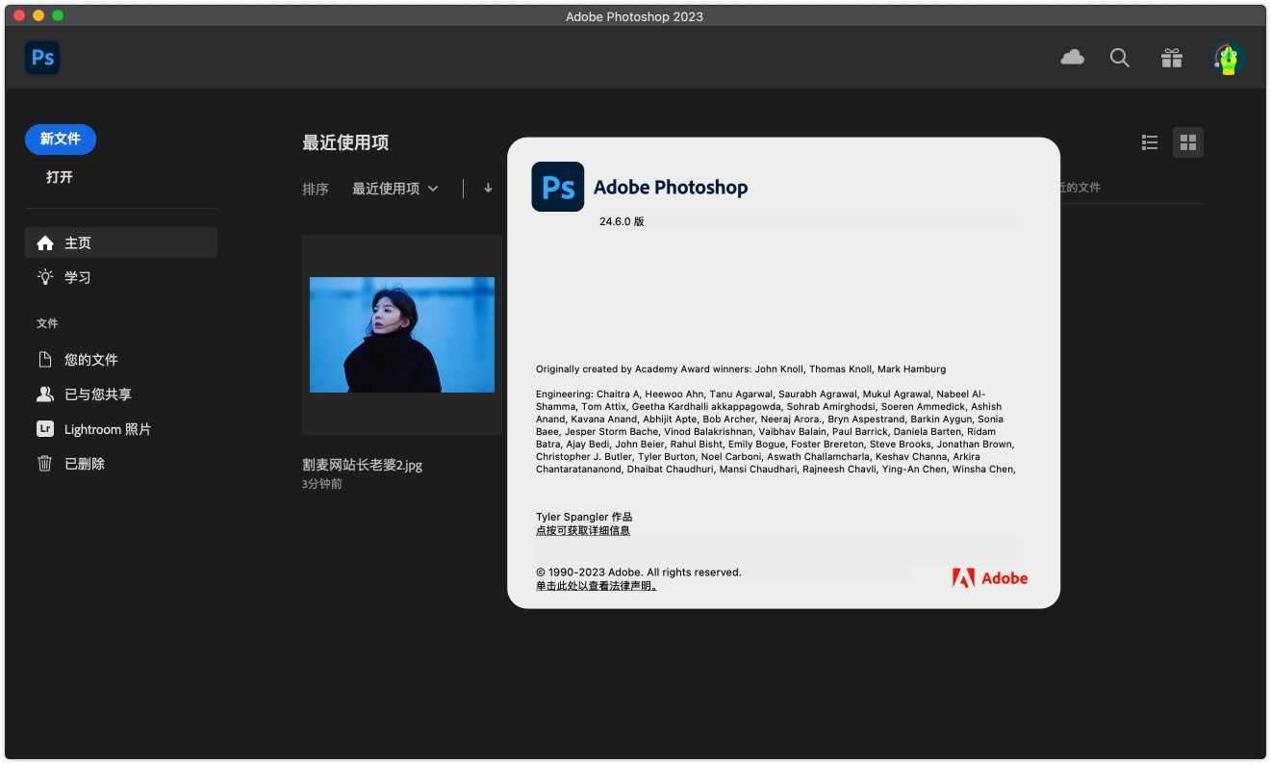This screenshot has width=1271, height=764.
Task: Click the Adobe Photoshop title in About dialog
Action: click(x=671, y=188)
